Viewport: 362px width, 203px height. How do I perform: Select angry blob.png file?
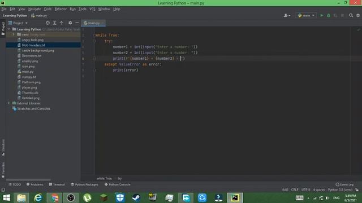tap(33, 40)
